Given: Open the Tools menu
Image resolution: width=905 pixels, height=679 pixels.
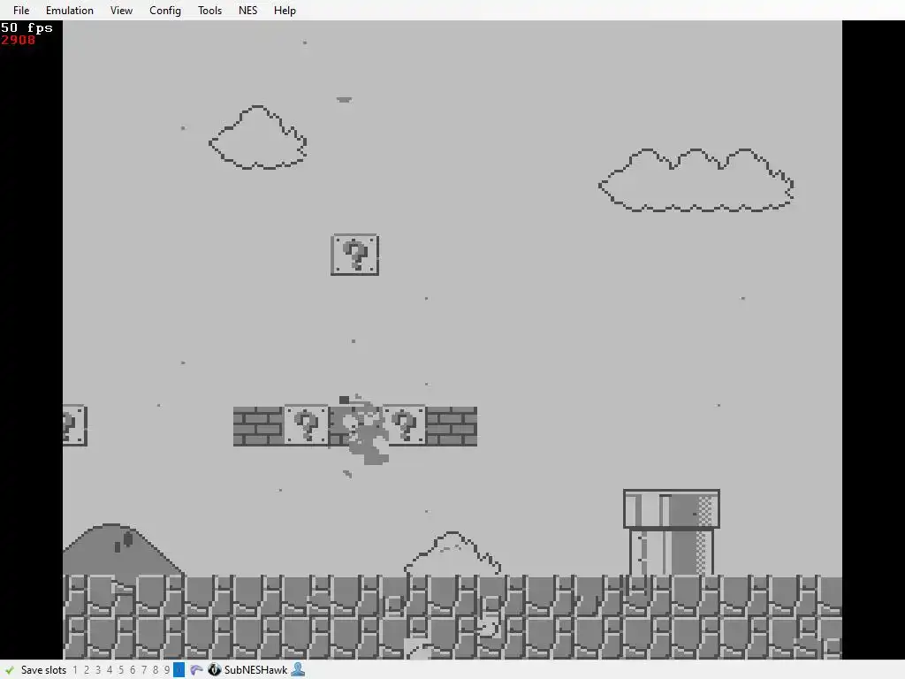Looking at the screenshot, I should point(209,11).
